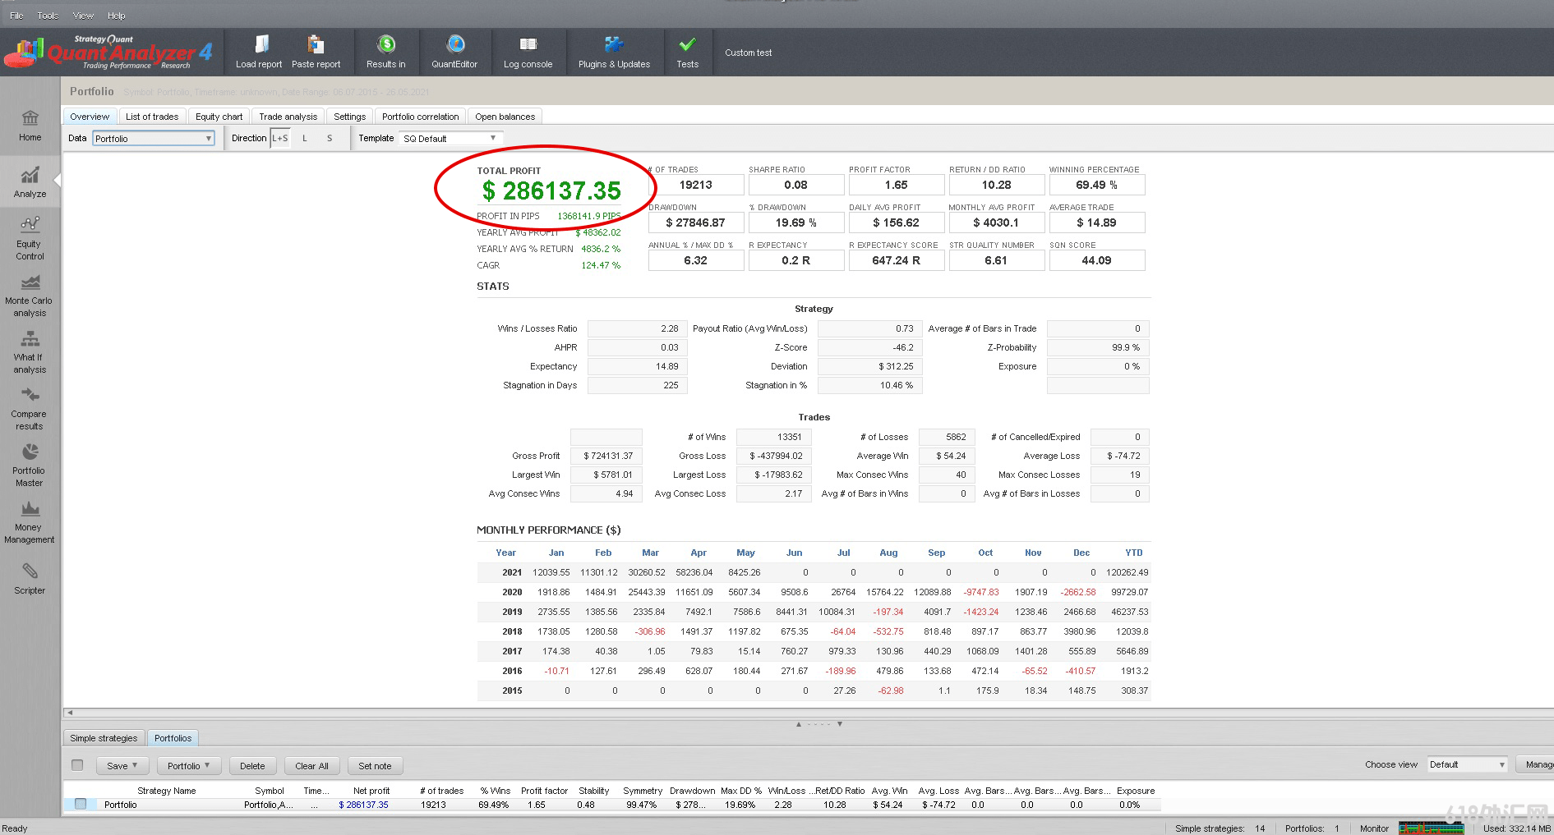Toggle the select-all checkbox above table
This screenshot has width=1554, height=835.
pyautogui.click(x=77, y=765)
